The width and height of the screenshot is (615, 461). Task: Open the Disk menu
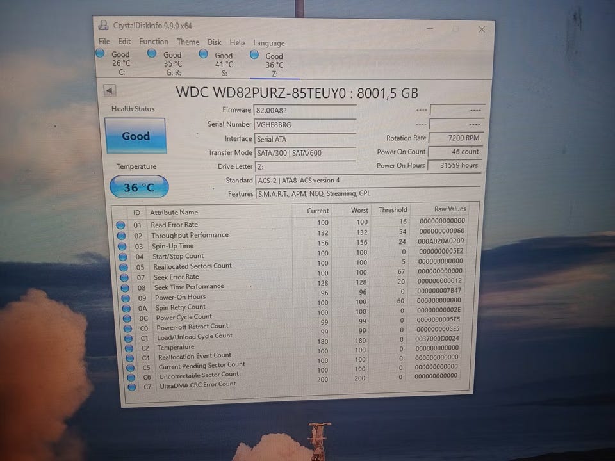pos(214,42)
